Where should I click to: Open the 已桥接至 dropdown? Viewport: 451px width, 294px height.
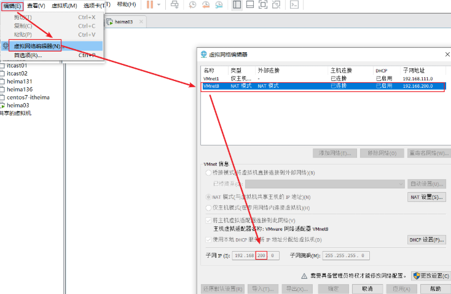(x=325, y=184)
